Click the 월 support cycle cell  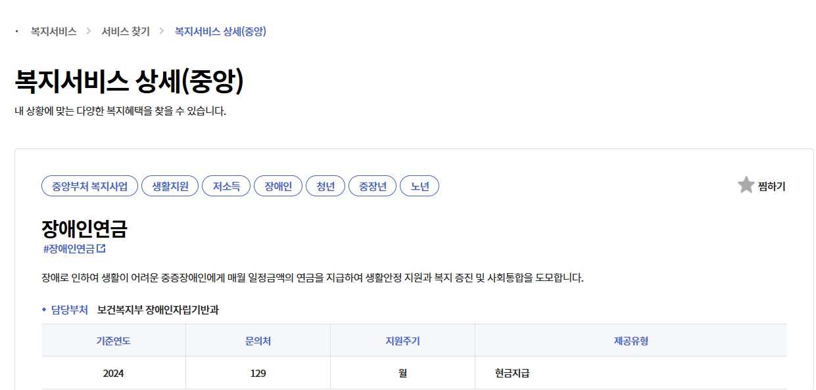tap(402, 373)
